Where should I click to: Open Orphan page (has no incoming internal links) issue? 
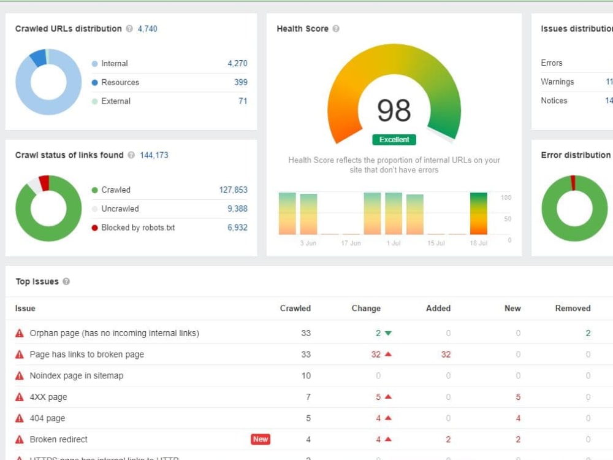coord(114,333)
